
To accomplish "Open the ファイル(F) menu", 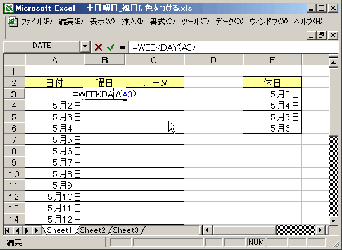I will coord(37,22).
